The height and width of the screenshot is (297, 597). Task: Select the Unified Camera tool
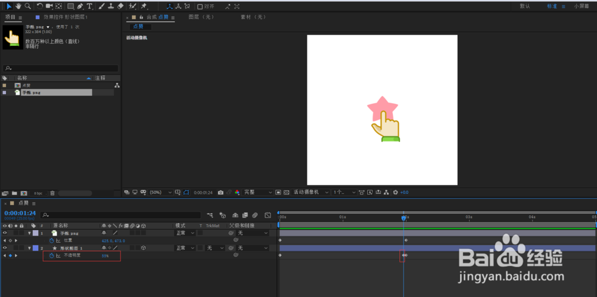(50, 6)
